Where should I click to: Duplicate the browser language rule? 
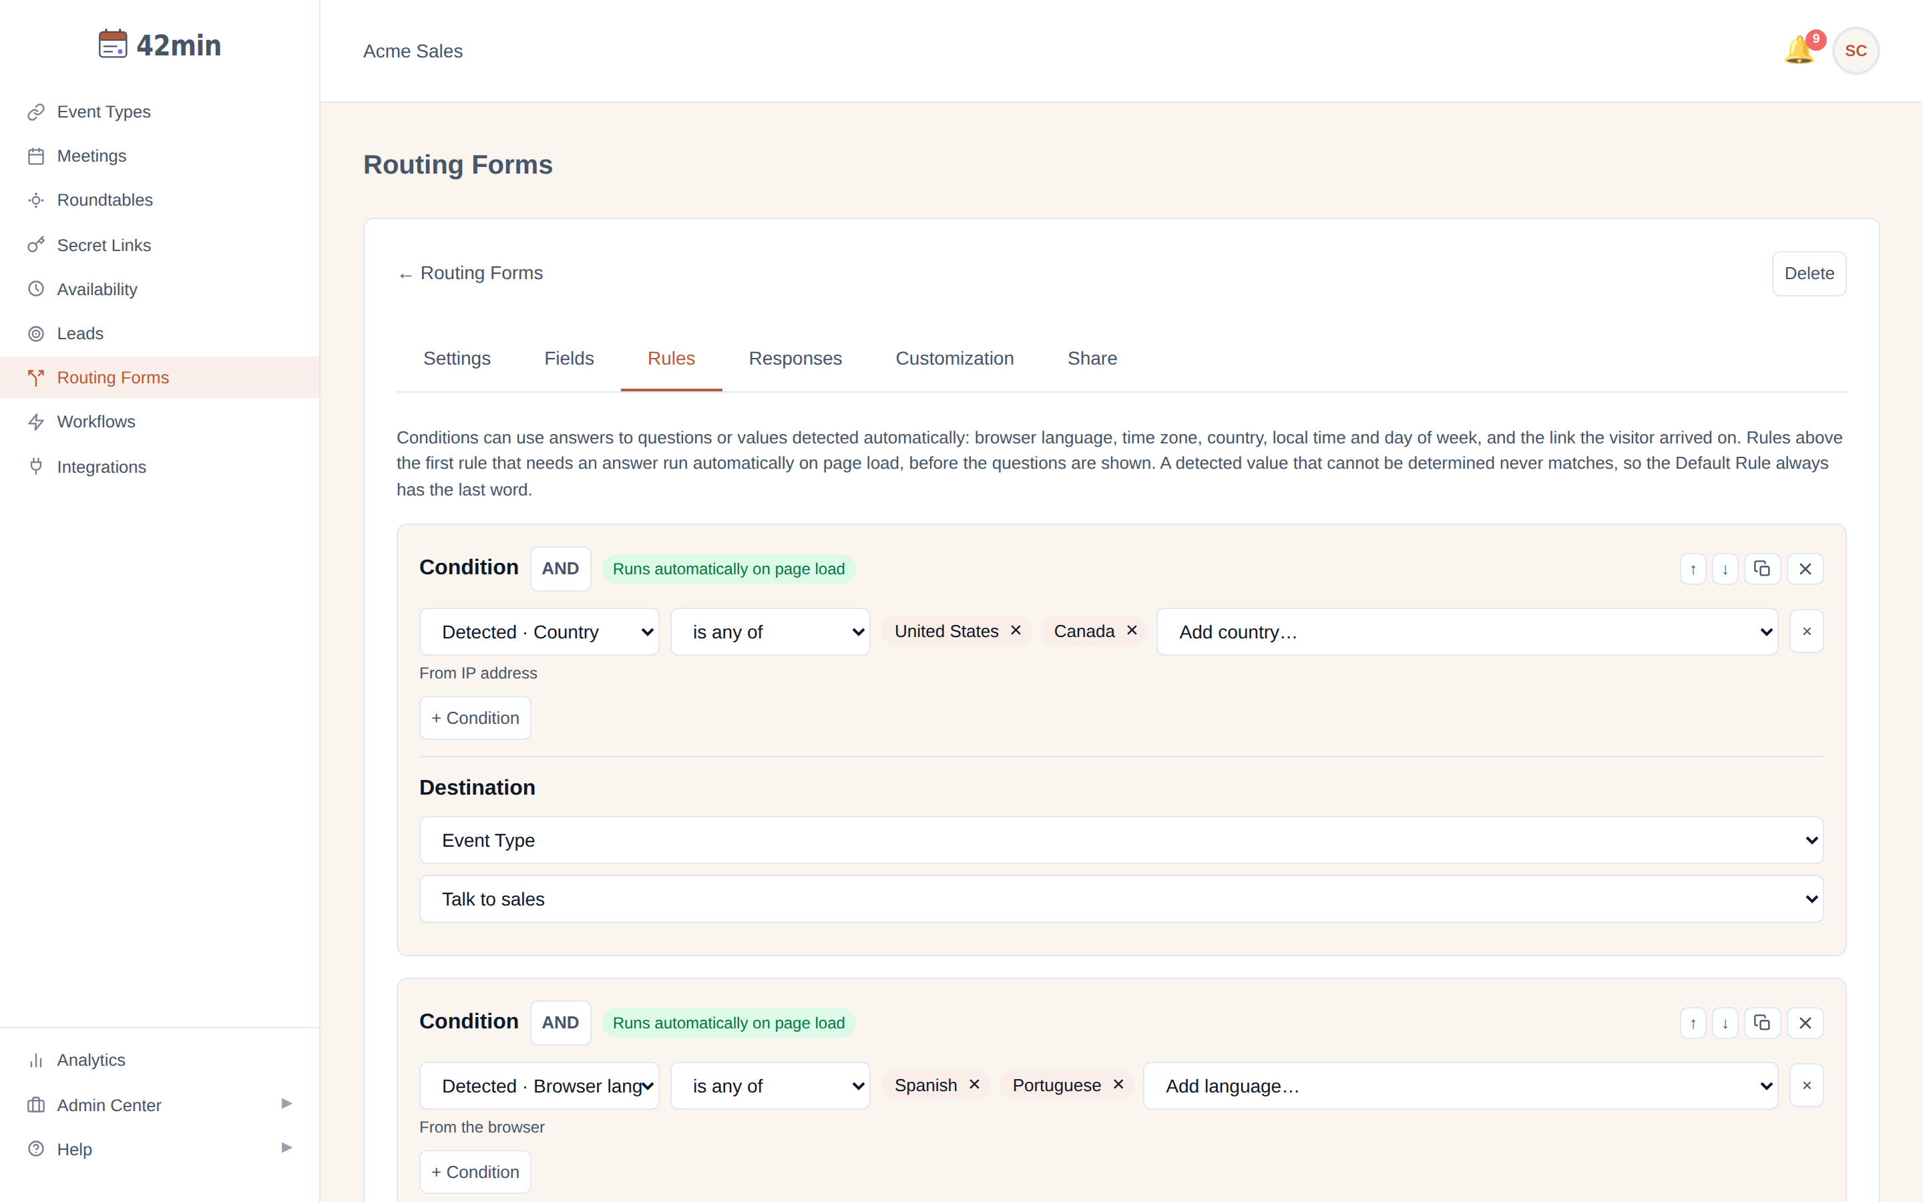pyautogui.click(x=1763, y=1023)
